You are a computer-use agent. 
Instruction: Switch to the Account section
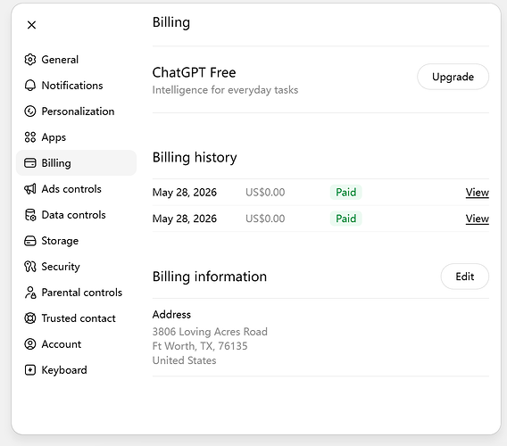76,344
